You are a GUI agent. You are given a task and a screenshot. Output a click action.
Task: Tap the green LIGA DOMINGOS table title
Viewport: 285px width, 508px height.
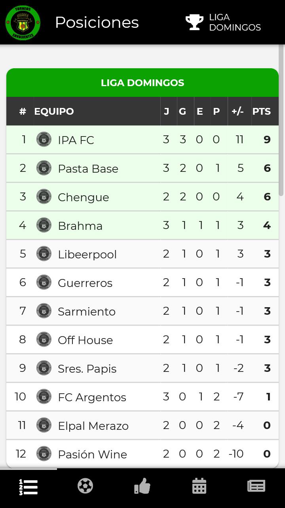[142, 83]
